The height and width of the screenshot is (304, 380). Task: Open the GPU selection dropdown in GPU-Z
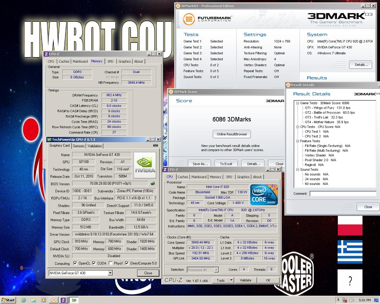110,273
